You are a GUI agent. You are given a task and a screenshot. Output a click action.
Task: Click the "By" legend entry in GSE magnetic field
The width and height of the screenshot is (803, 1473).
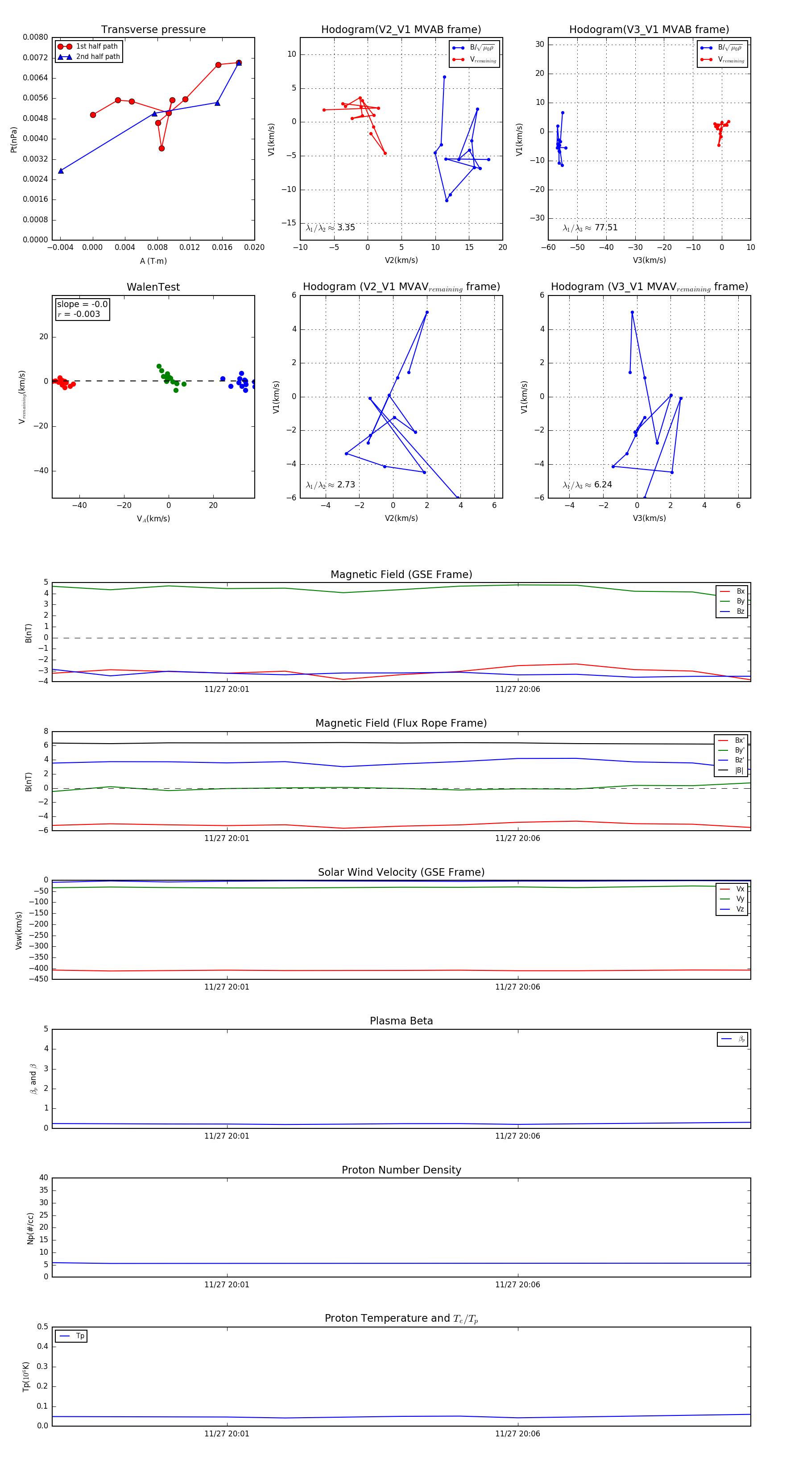(x=732, y=602)
